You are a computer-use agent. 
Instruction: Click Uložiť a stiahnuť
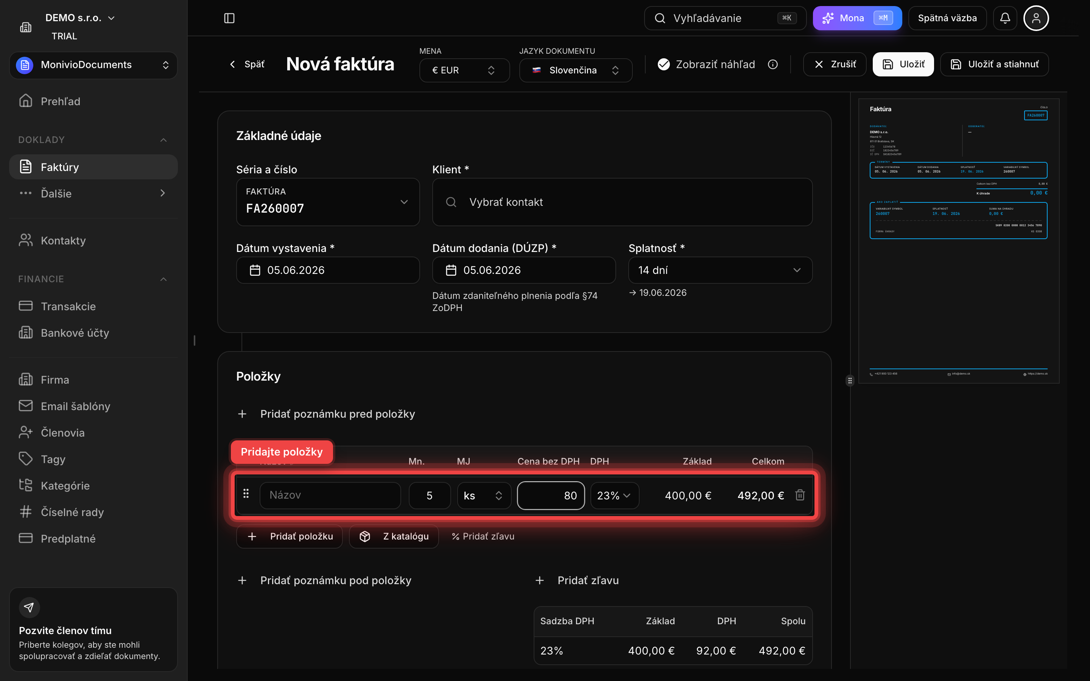[994, 64]
